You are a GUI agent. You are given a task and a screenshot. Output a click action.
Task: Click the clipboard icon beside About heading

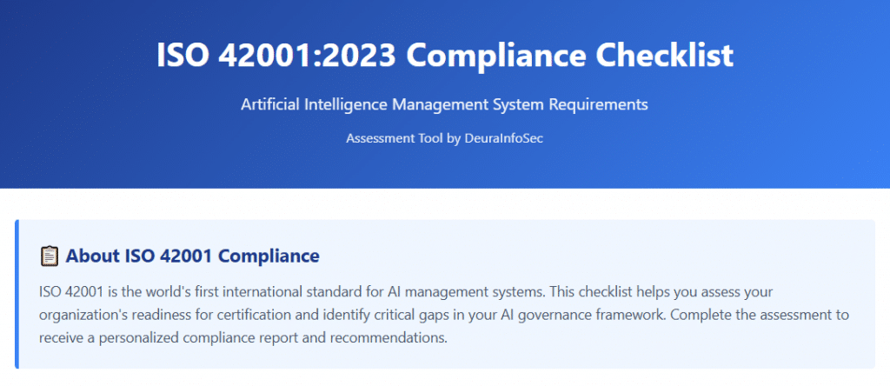pyautogui.click(x=50, y=256)
